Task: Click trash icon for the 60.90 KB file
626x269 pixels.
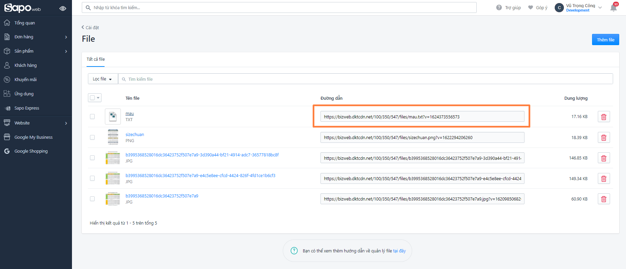Action: tap(604, 199)
